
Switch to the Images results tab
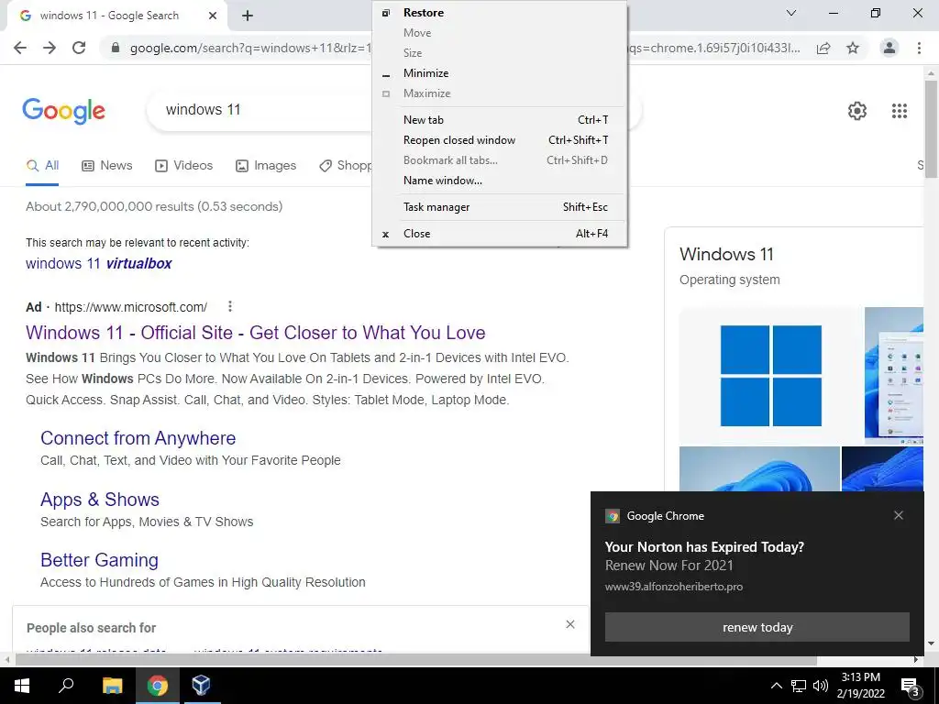tap(266, 166)
